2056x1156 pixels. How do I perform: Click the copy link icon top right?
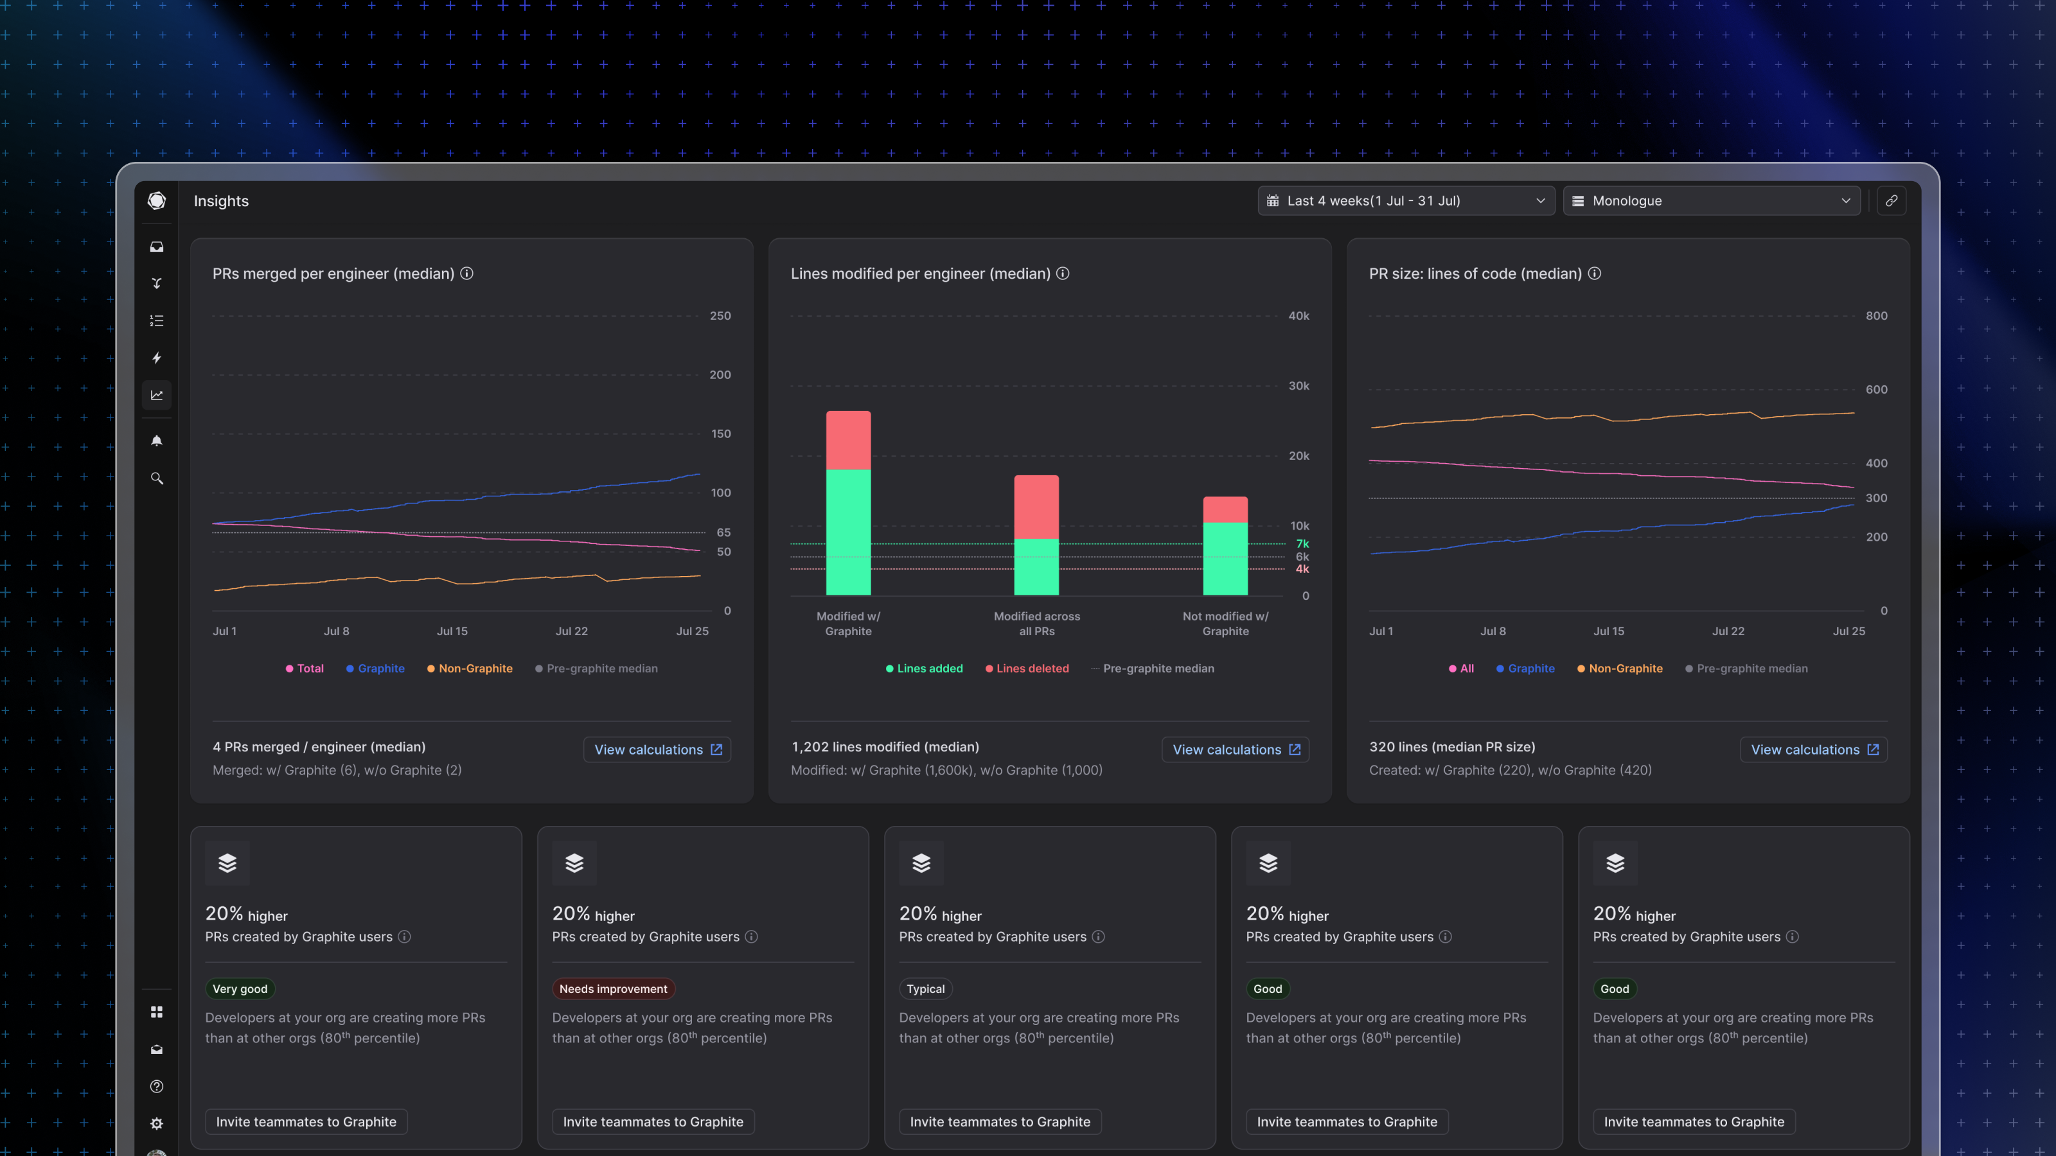[1892, 200]
